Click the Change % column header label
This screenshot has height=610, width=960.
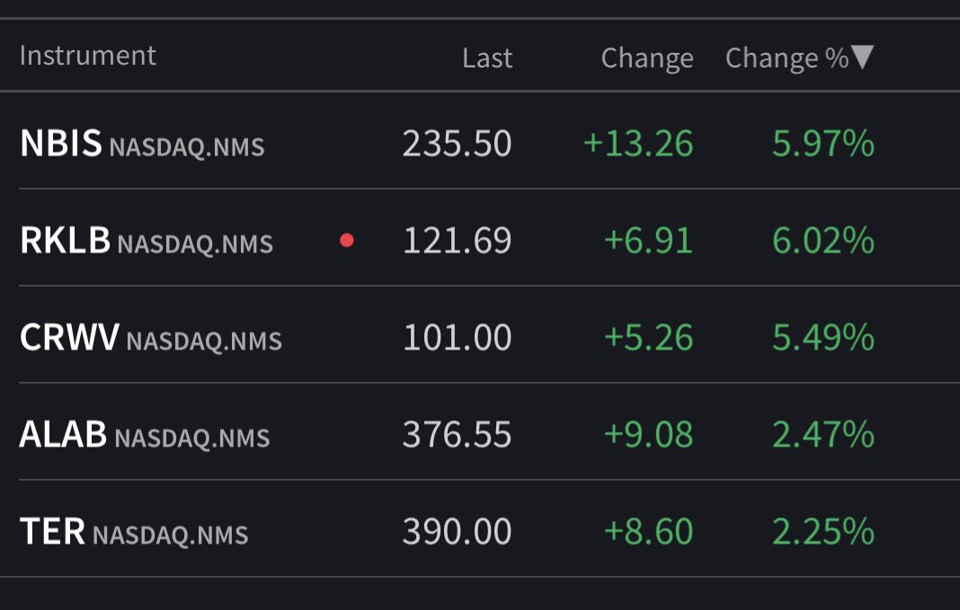point(787,58)
